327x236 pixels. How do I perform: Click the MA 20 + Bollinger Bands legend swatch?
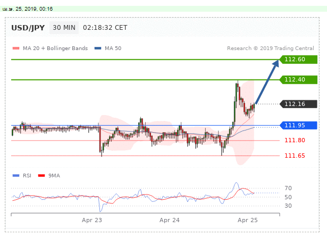[16, 48]
